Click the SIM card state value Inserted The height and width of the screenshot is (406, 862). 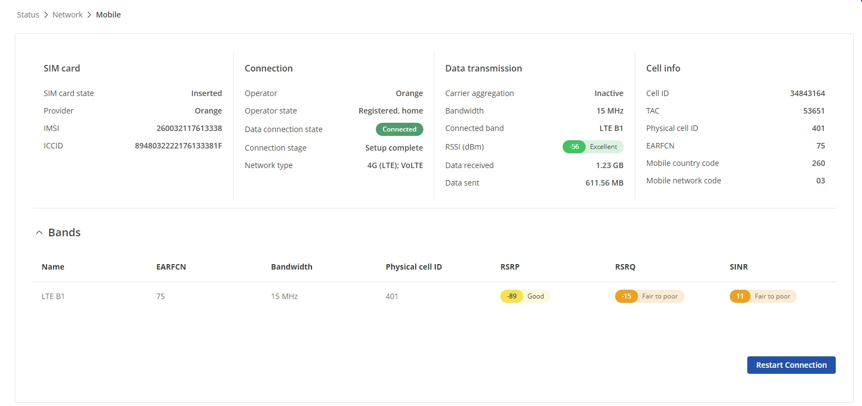pyautogui.click(x=206, y=93)
